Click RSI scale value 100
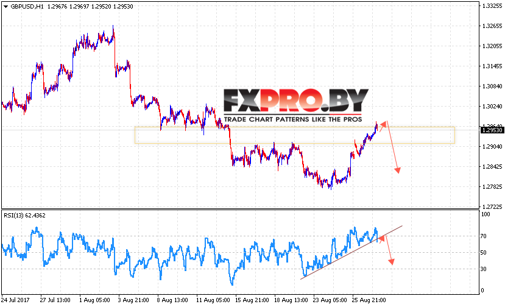505x307 pixels. coord(486,214)
